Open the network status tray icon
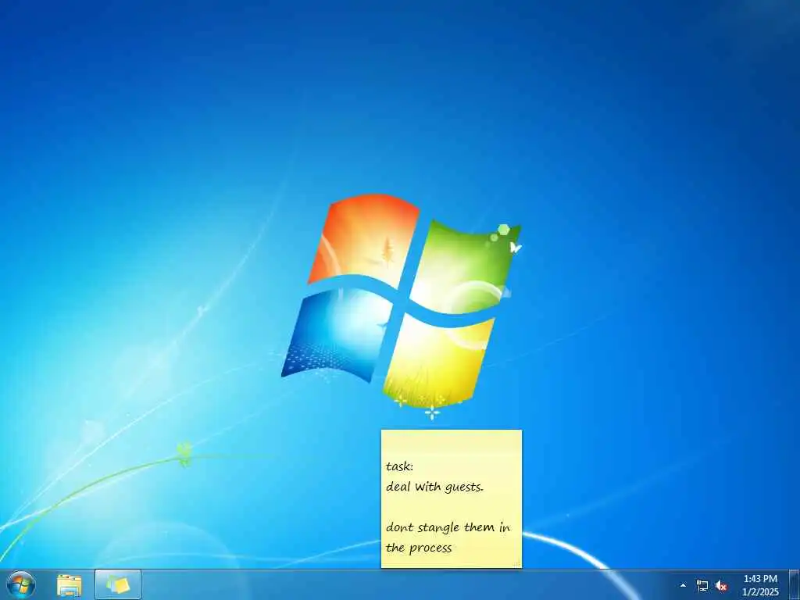The image size is (800, 600). point(702,586)
